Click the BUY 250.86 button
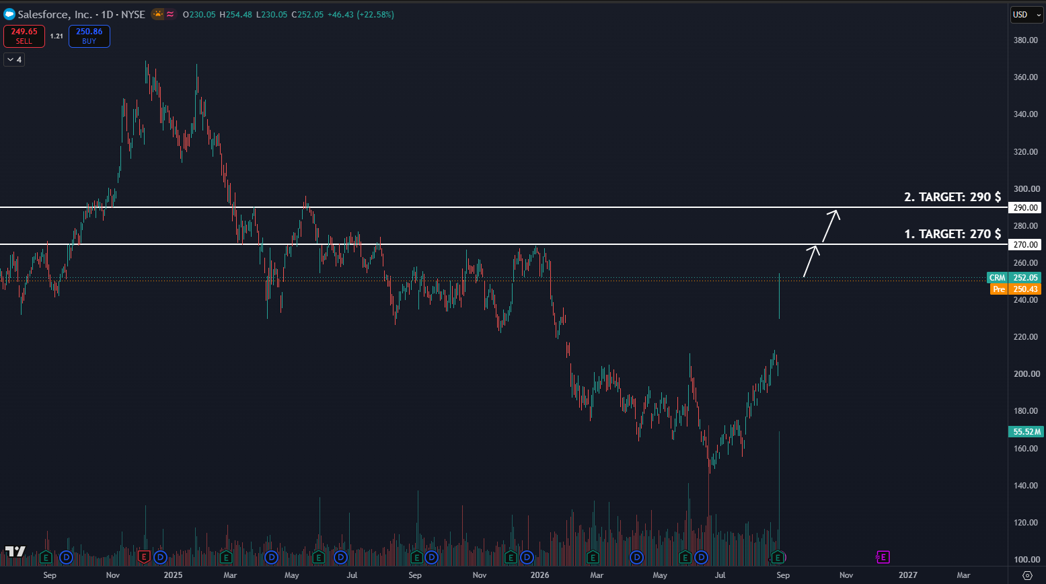The height and width of the screenshot is (584, 1046). tap(89, 36)
